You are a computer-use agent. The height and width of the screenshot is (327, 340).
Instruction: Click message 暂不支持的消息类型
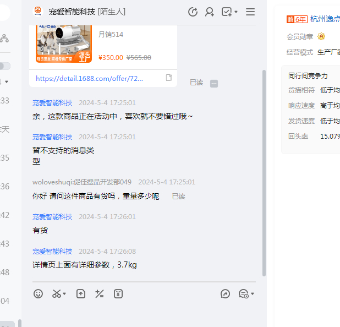click(x=63, y=156)
